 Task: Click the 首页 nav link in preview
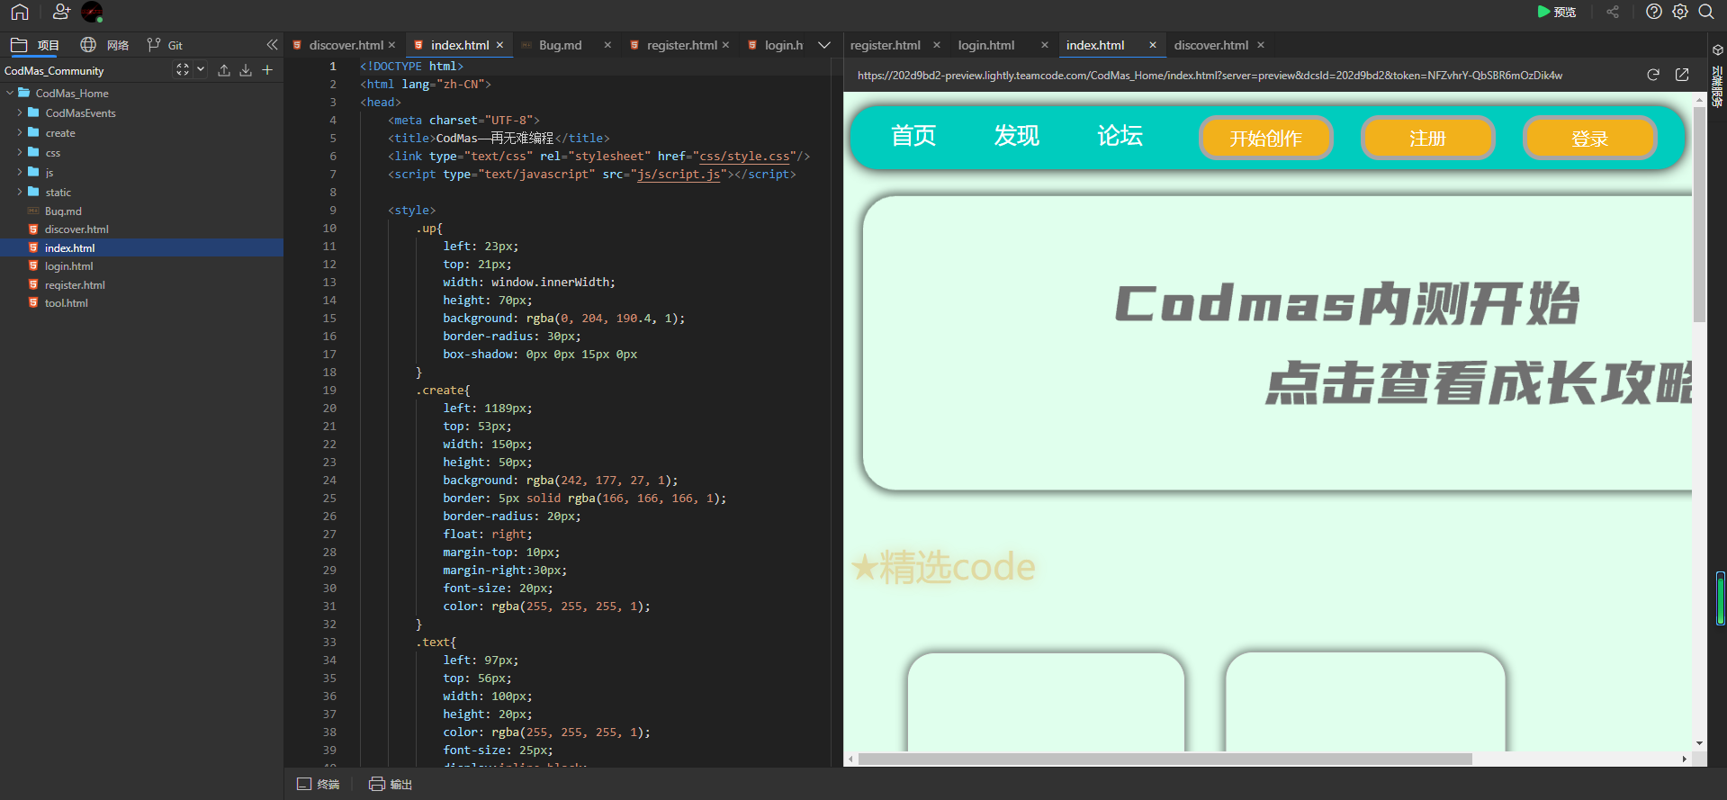[913, 136]
